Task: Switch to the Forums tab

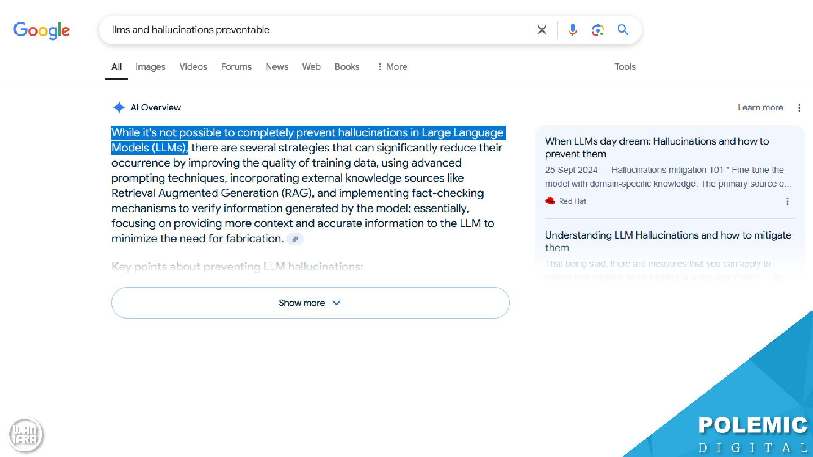Action: 236,67
